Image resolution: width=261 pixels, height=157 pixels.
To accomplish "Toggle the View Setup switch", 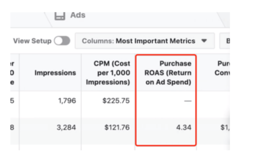I will (x=62, y=41).
